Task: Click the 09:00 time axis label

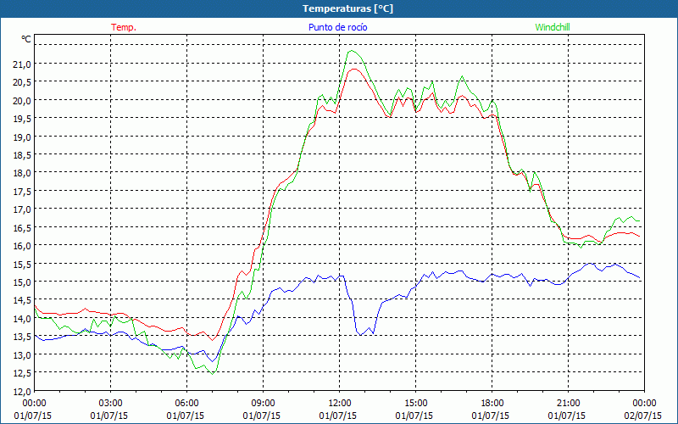Action: pyautogui.click(x=263, y=404)
